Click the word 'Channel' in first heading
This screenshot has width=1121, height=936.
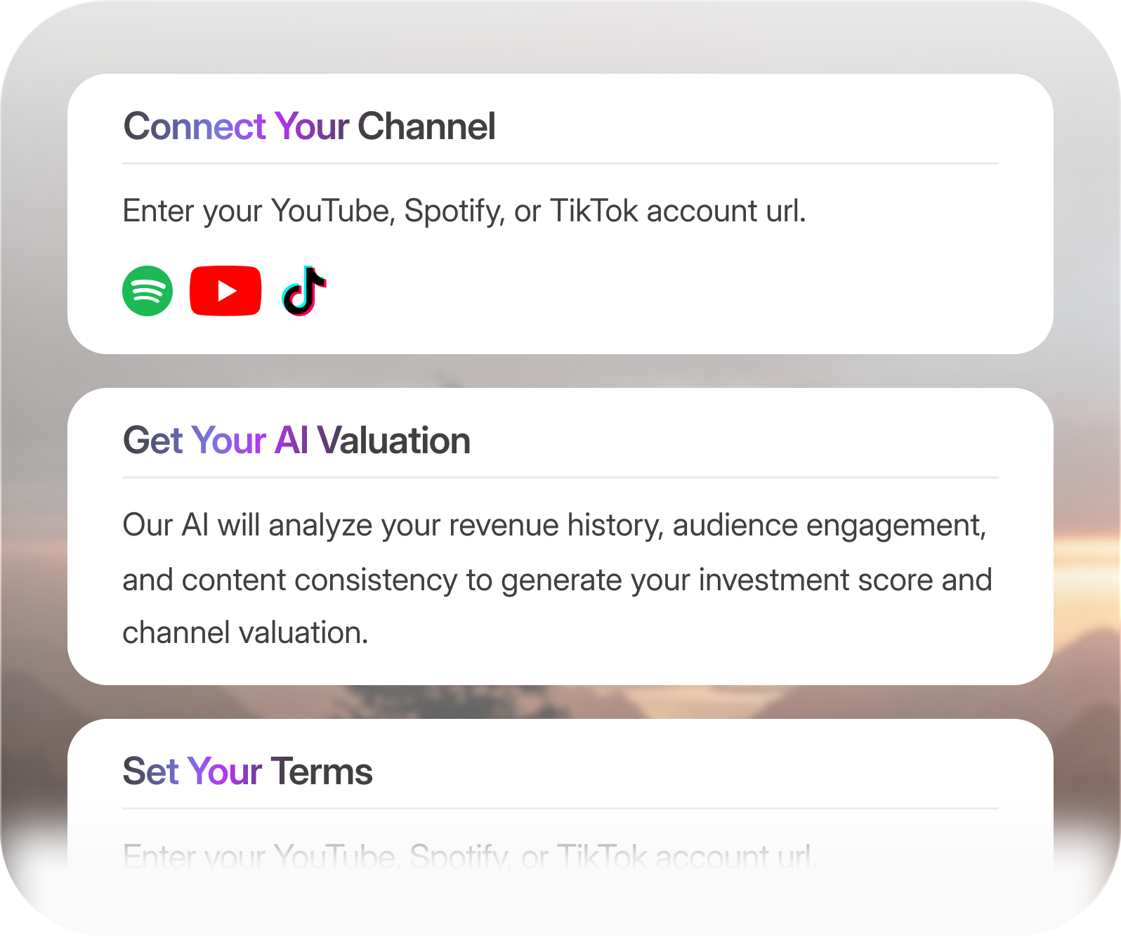click(427, 126)
